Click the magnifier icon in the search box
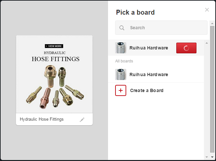 click(122, 28)
